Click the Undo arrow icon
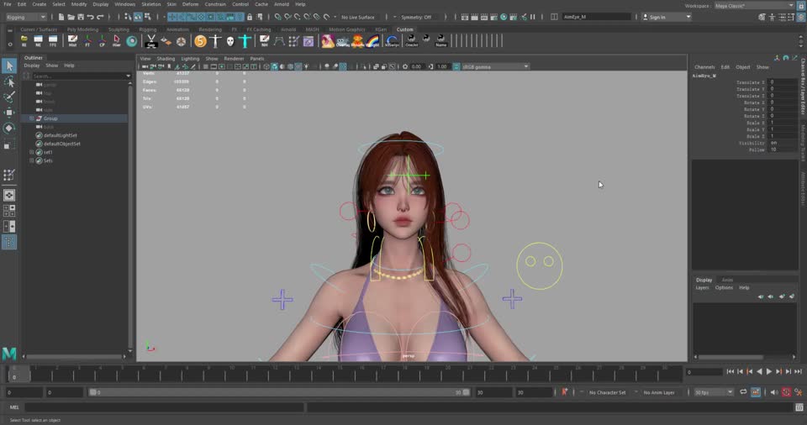This screenshot has width=807, height=425. [89, 17]
